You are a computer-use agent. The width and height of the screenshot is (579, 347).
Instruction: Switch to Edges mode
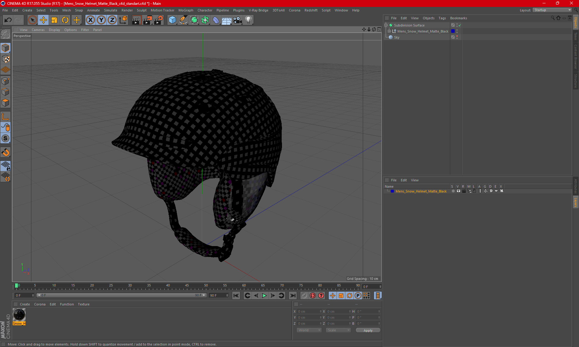point(5,92)
